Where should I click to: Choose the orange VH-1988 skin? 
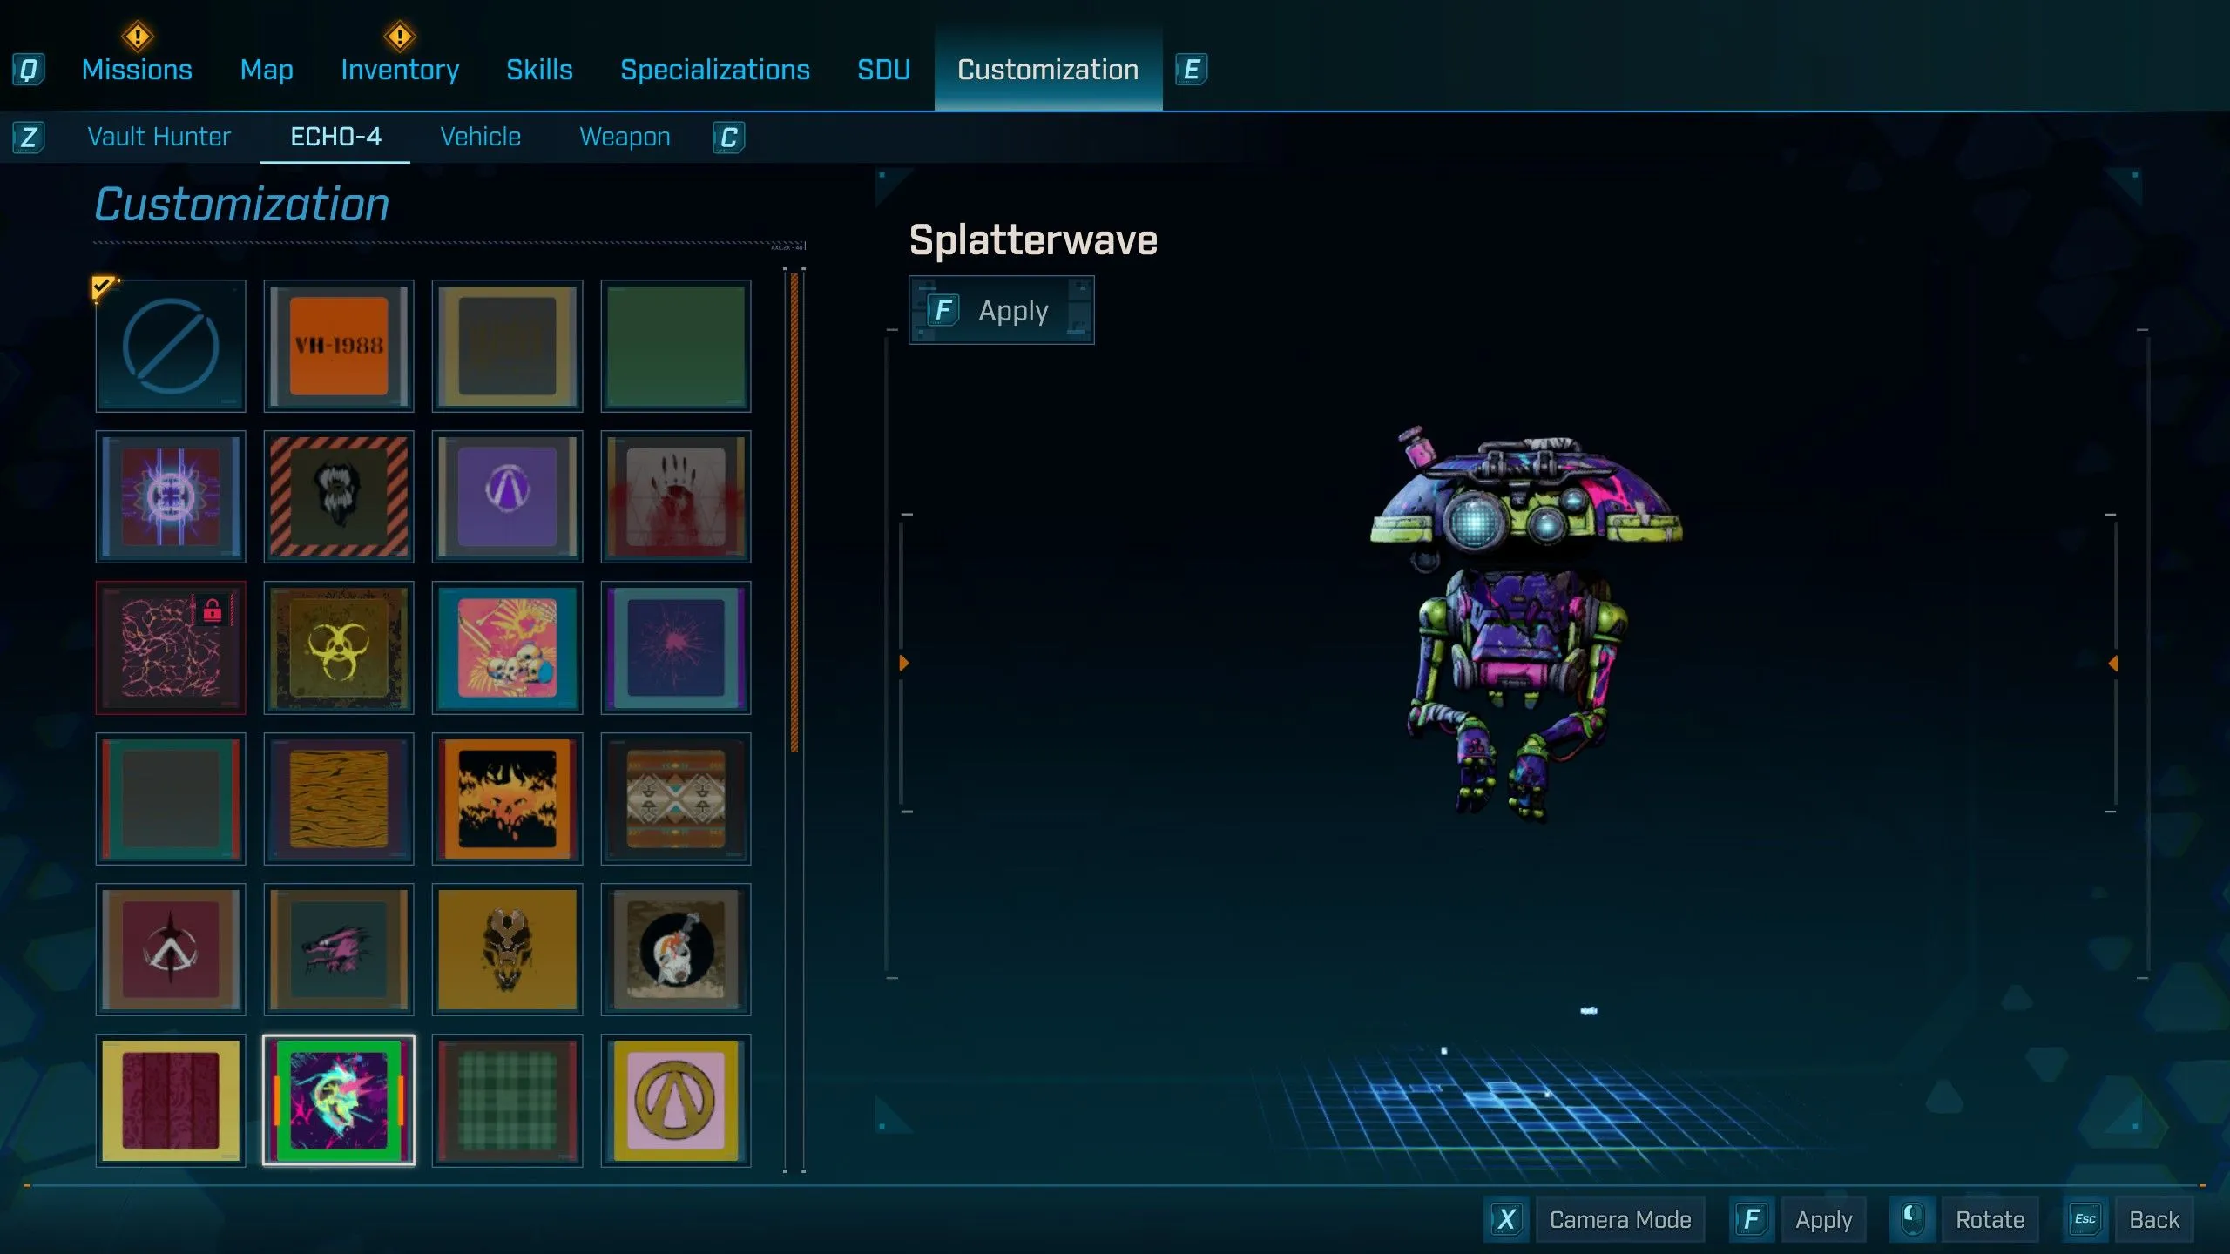point(339,346)
